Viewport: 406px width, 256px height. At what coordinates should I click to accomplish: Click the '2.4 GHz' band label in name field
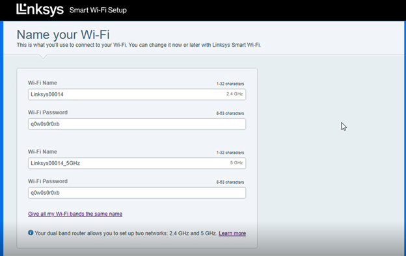coord(235,94)
